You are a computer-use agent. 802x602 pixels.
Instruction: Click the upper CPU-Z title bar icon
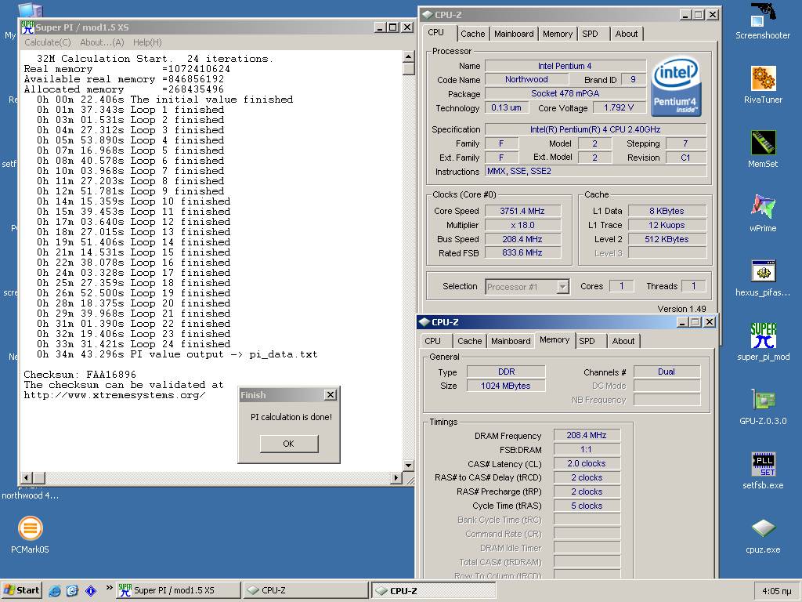(x=427, y=15)
